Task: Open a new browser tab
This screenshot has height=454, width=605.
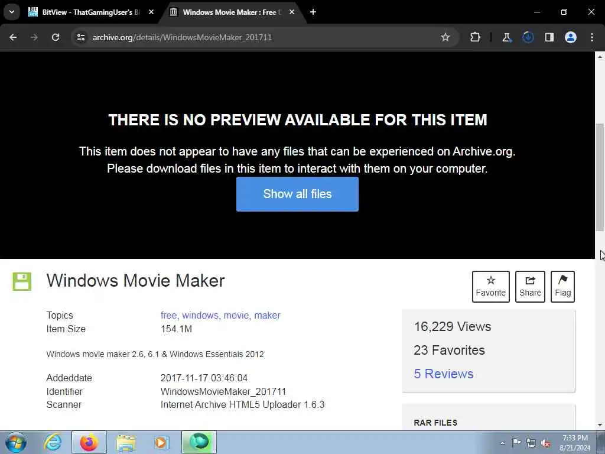Action: pos(313,12)
